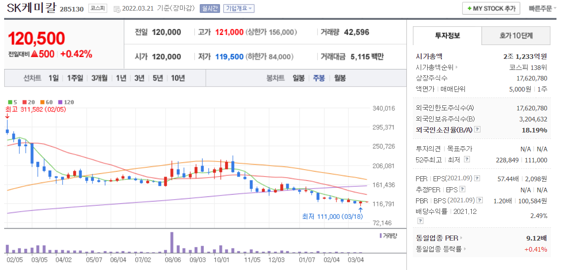Viewport: 562px width, 270px height.
Task: Open help icon next to 52주최고 최저
Action: pyautogui.click(x=467, y=160)
